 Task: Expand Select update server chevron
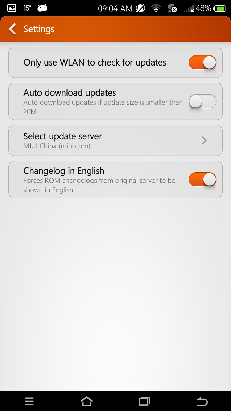[x=204, y=141]
